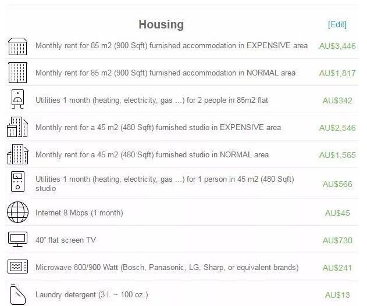Viewport: 367px width, 306px height.
Task: Click the Laundry detergent row label
Action: point(91,294)
